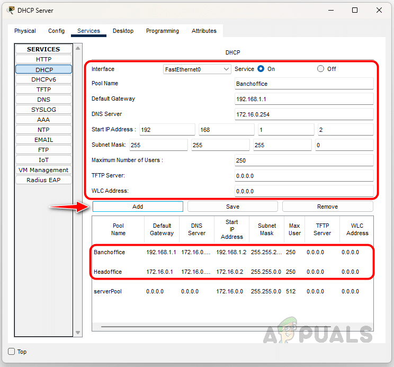
Task: Click the DHCP Server app icon in title bar
Action: coord(10,10)
